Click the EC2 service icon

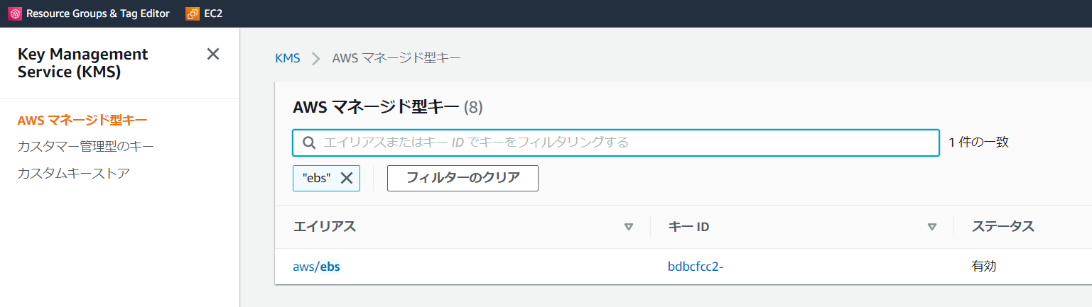(193, 13)
